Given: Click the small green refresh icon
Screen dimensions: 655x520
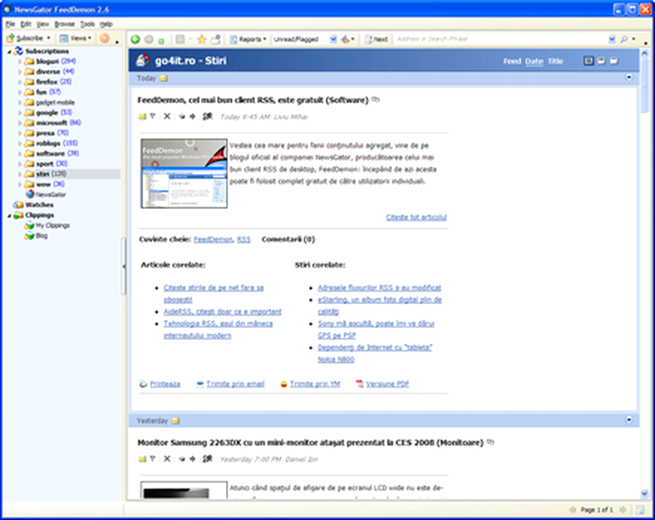Looking at the screenshot, I should point(162,40).
